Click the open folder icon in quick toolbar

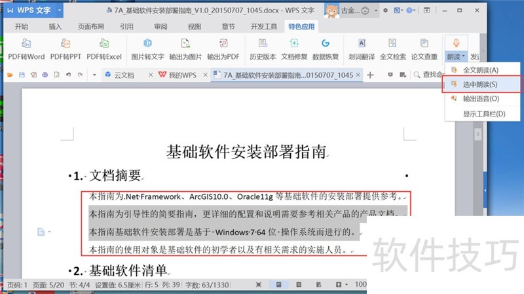pyautogui.click(x=10, y=75)
